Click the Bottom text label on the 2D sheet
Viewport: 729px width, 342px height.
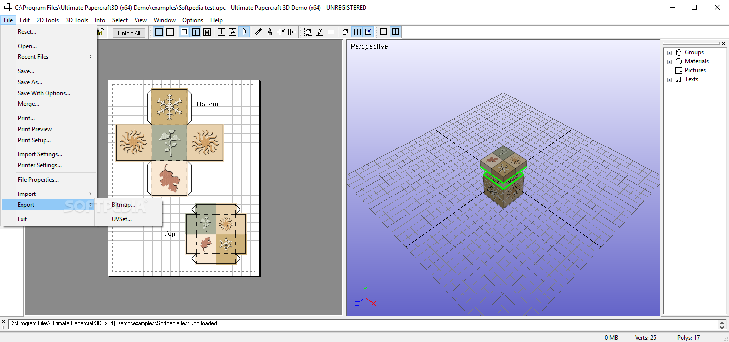click(207, 104)
